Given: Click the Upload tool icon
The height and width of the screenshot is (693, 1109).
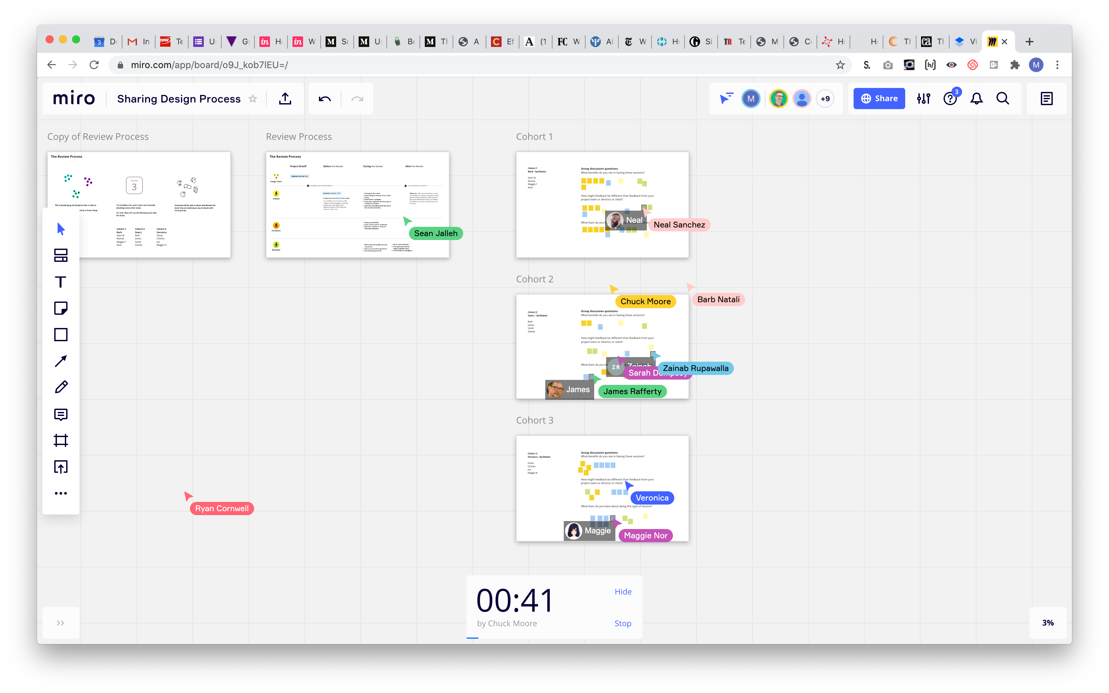Looking at the screenshot, I should point(61,467).
